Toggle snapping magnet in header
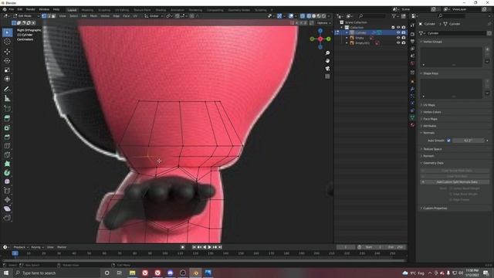 pyautogui.click(x=178, y=15)
